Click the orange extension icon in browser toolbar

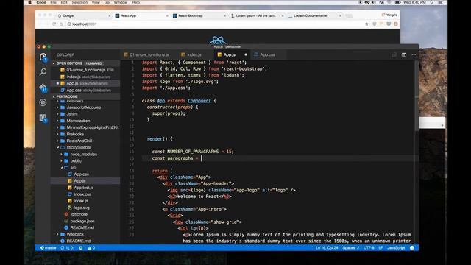(x=396, y=24)
